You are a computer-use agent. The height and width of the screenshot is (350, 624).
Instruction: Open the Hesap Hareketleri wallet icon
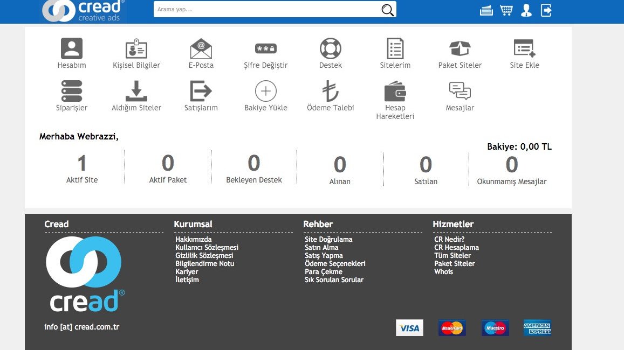[x=395, y=91]
